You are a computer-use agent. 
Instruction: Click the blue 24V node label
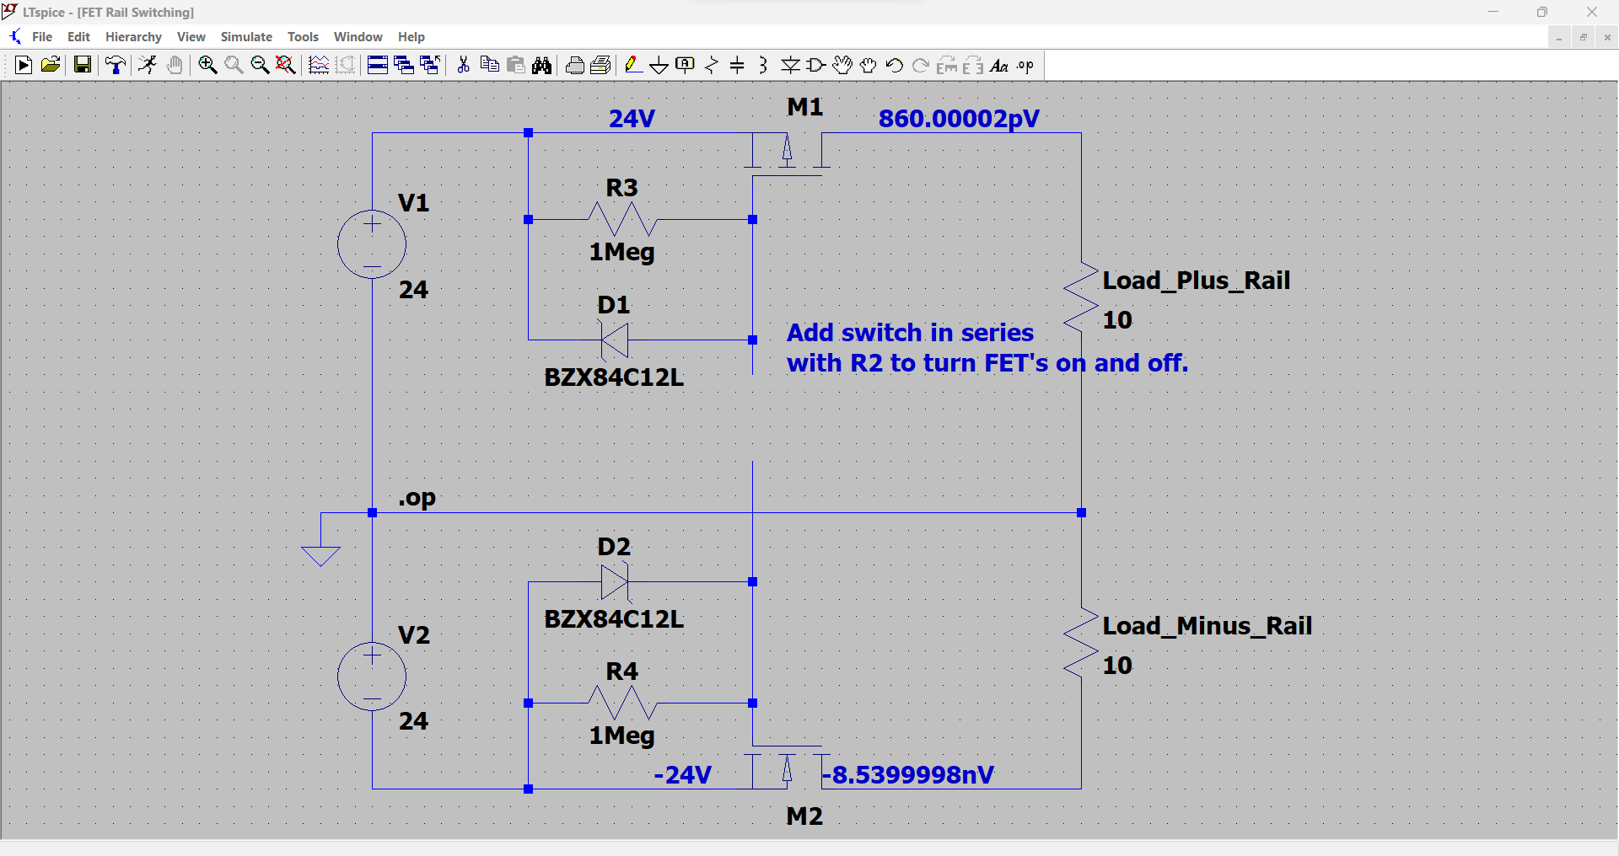click(632, 119)
